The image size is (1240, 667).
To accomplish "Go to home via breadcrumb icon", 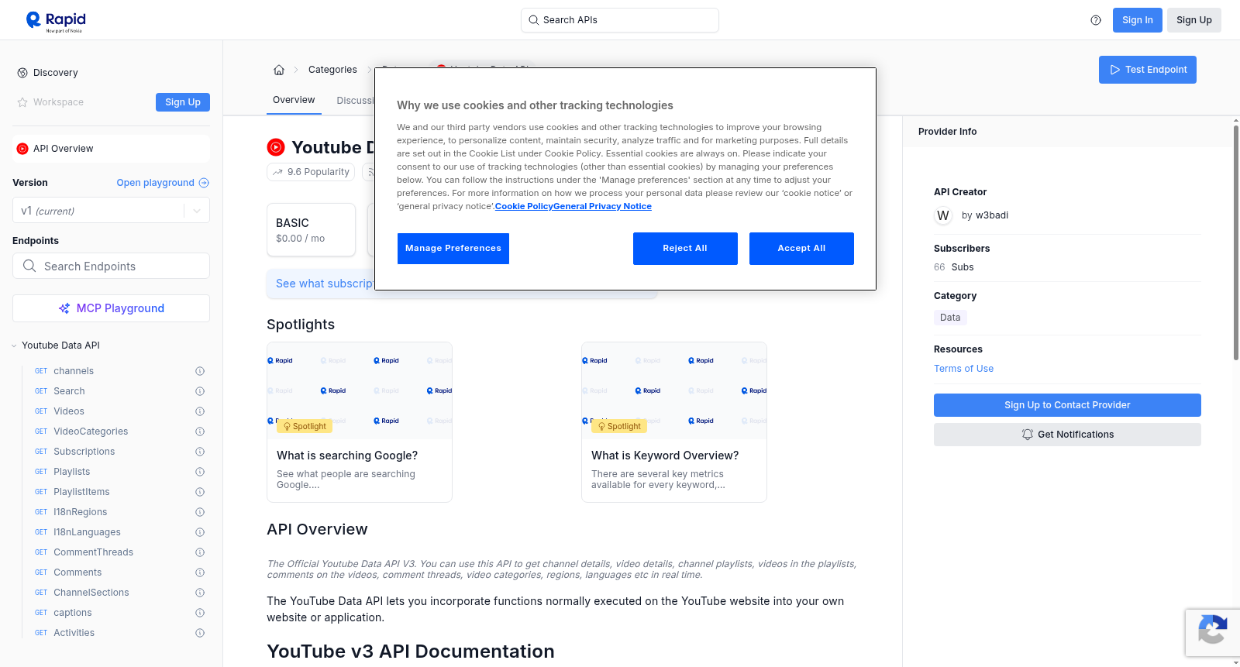I will point(279,70).
